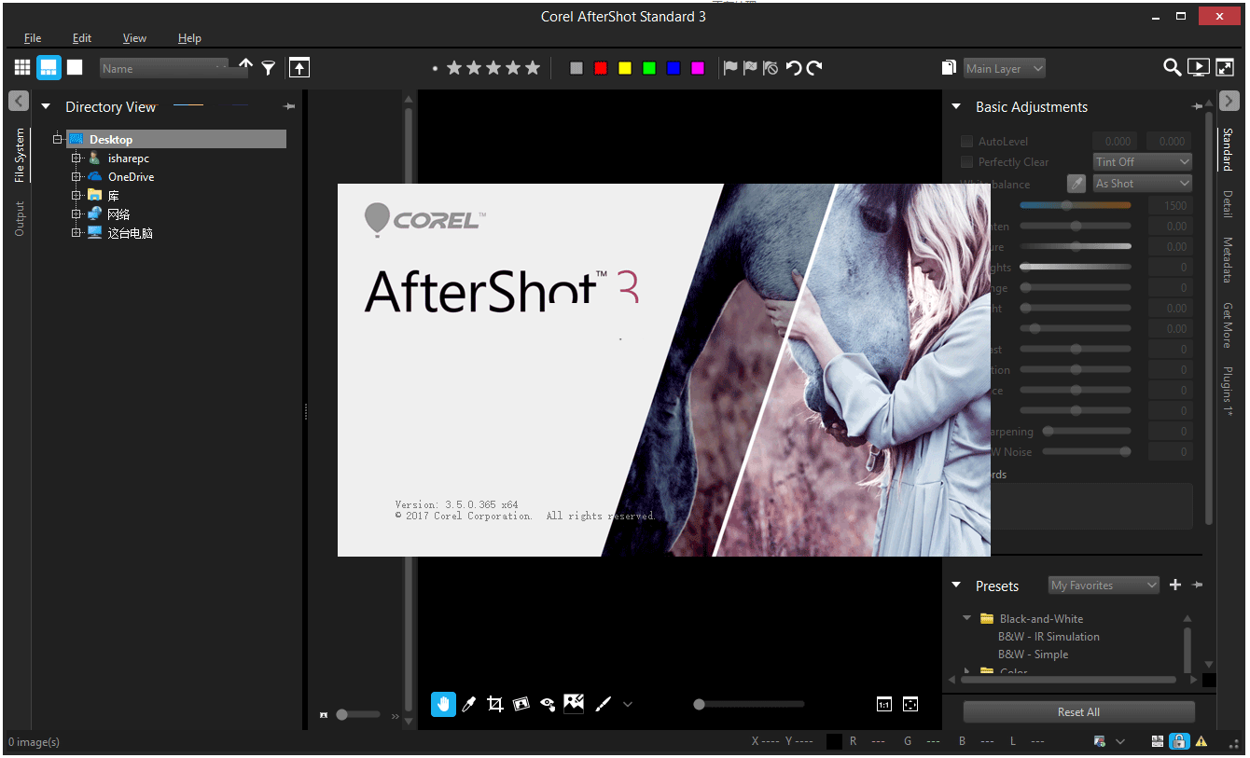Click the rotate left arrow icon
The image size is (1250, 758).
coord(794,68)
